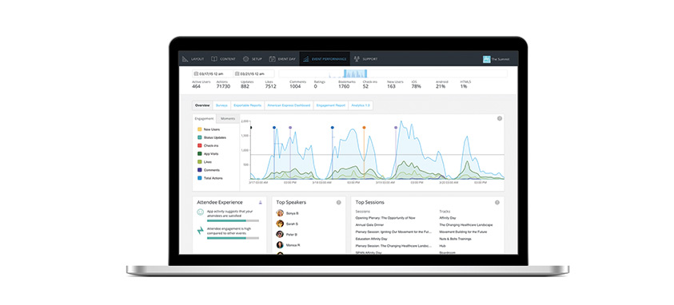674x305 pixels.
Task: Open the Analytics 1.0 tab
Action: coord(361,105)
